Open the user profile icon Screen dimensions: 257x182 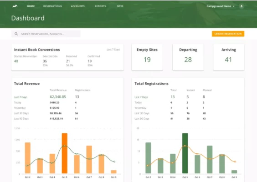[242, 6]
